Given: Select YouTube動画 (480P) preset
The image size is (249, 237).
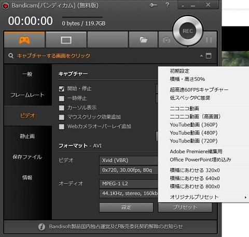Looking at the screenshot, I should (x=204, y=133).
